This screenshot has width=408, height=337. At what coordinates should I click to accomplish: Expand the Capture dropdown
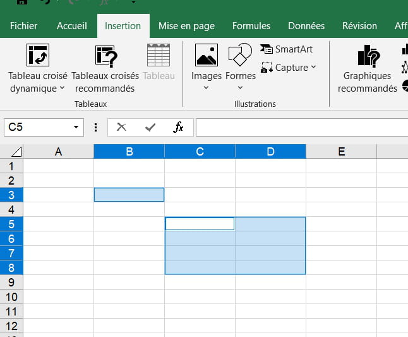click(314, 68)
